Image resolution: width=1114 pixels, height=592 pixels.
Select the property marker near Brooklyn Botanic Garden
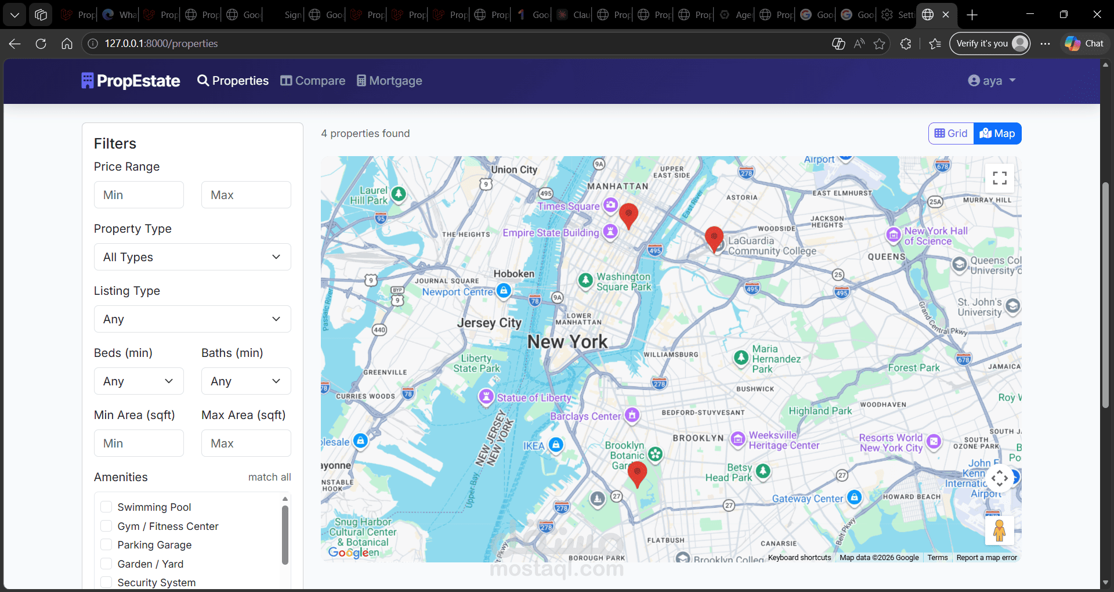[637, 475]
